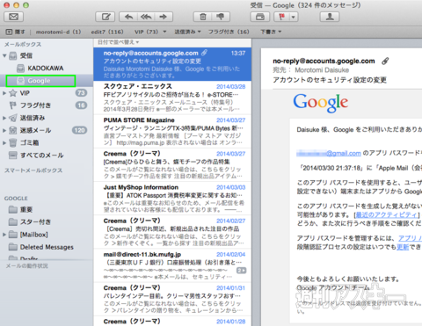Open the flag color dropdown arrow
Screen dimensions: 422x326
click(294, 17)
